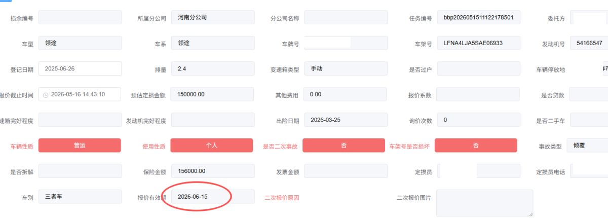Click the empty 损余编号 field

coord(80,17)
